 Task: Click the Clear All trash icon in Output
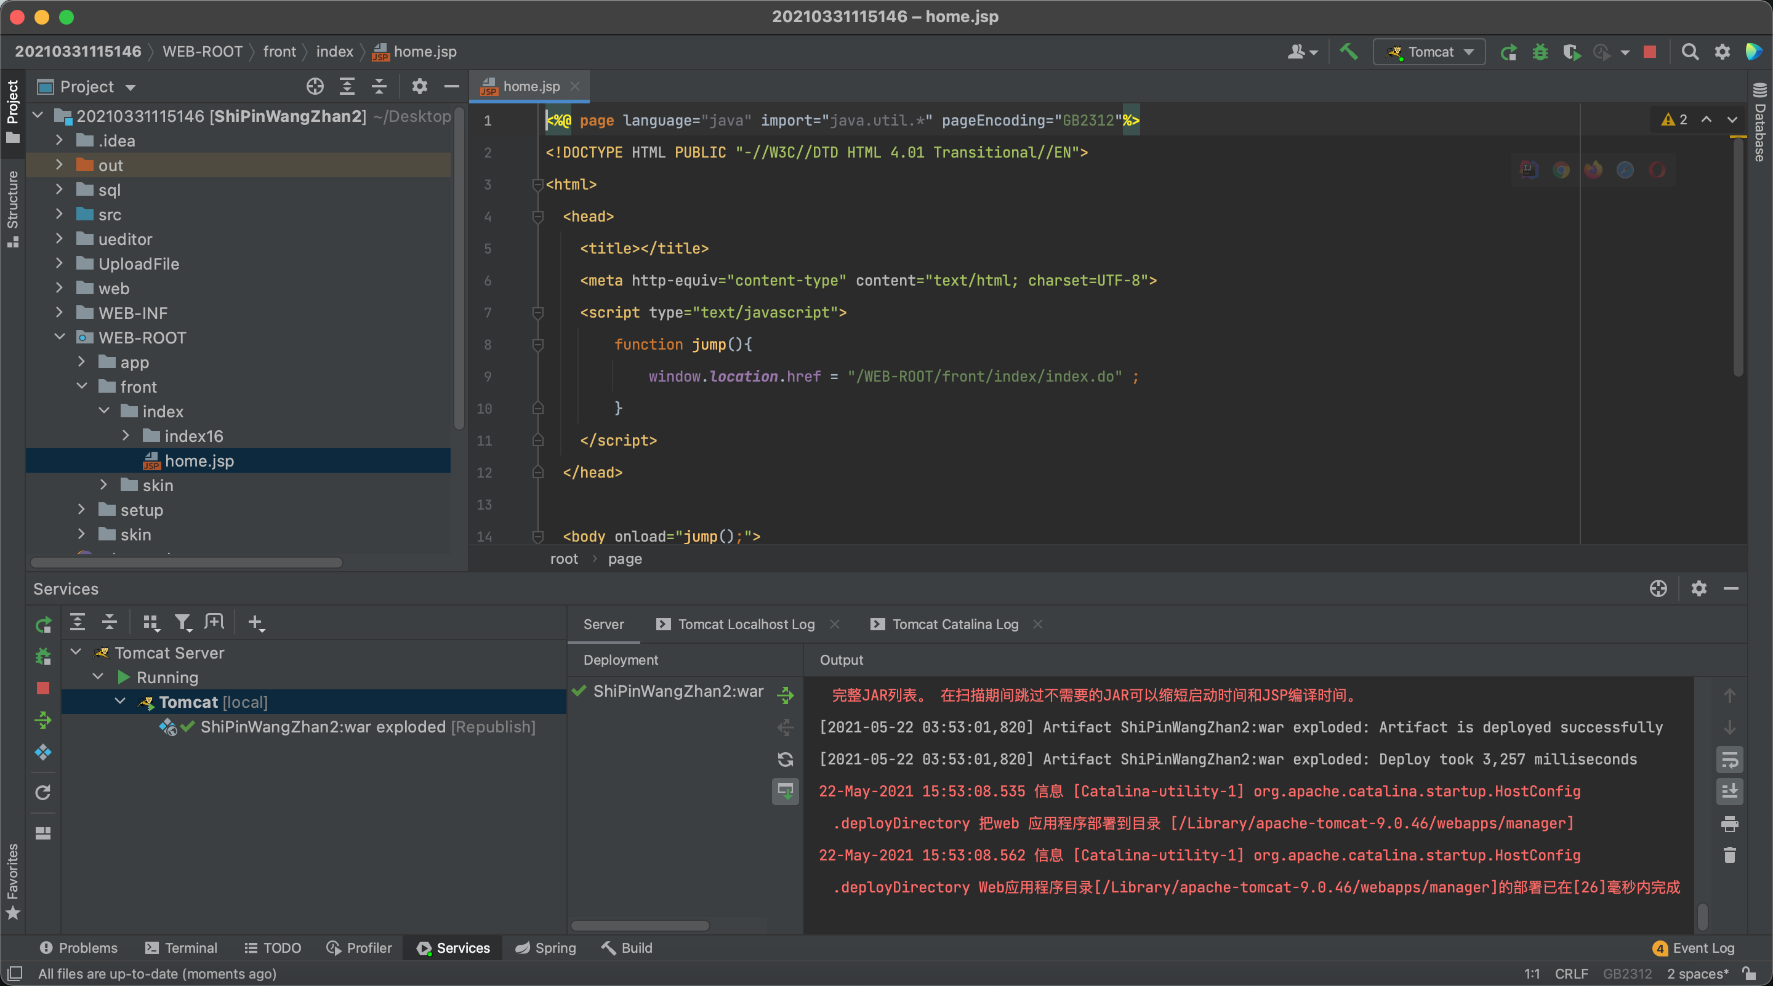(x=1730, y=856)
